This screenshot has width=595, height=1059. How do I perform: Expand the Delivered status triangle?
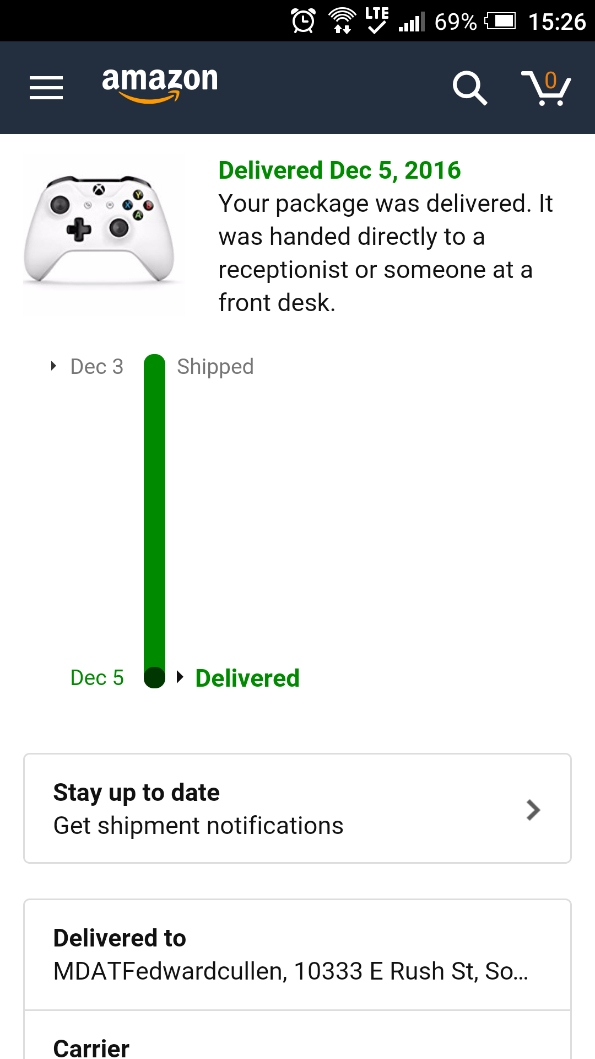pos(180,677)
